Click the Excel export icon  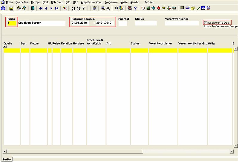pos(148,8)
